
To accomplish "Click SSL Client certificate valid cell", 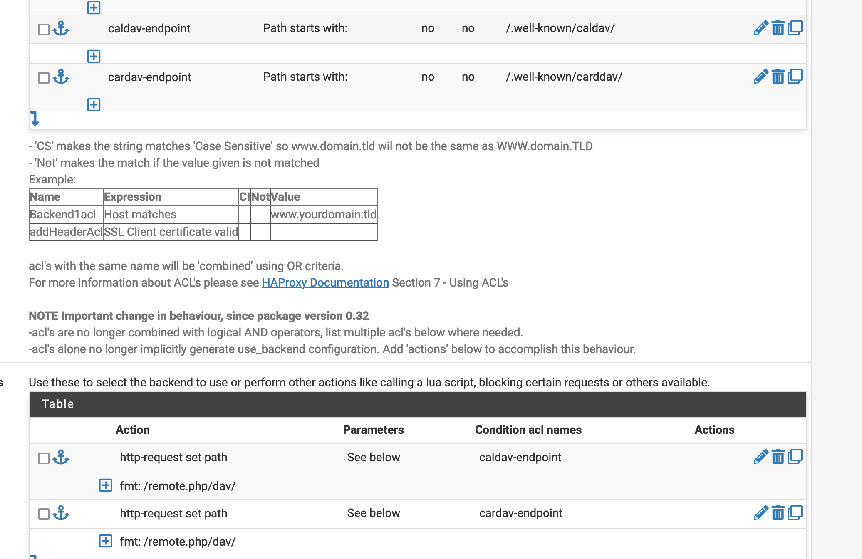I will point(171,232).
